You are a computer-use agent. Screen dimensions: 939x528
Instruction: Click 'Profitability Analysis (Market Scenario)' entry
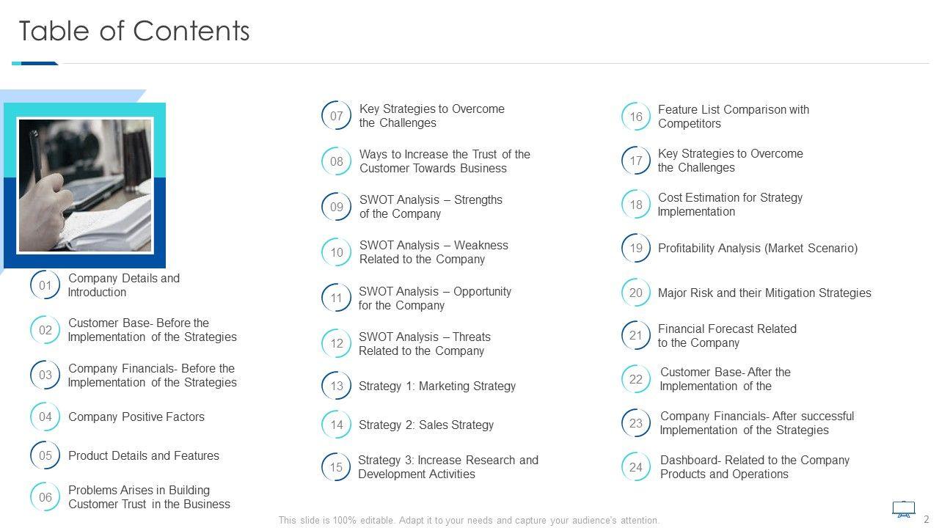tap(757, 249)
